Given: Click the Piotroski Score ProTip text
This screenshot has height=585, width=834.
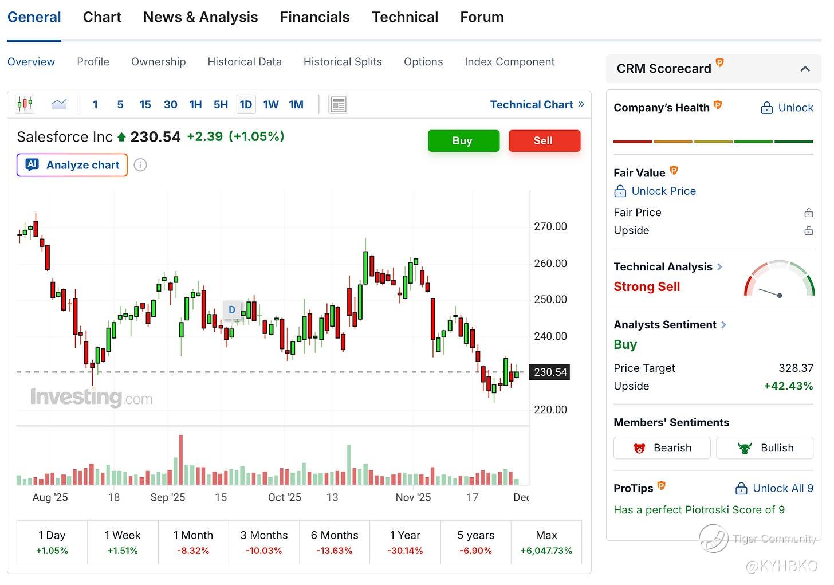Looking at the screenshot, I should tap(699, 509).
